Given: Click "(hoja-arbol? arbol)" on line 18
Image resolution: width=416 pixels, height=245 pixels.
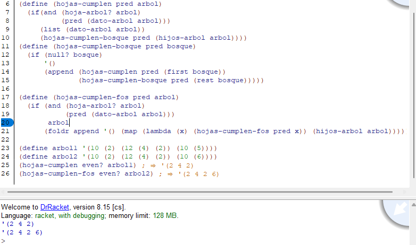Looking at the screenshot, I should pos(105,106).
